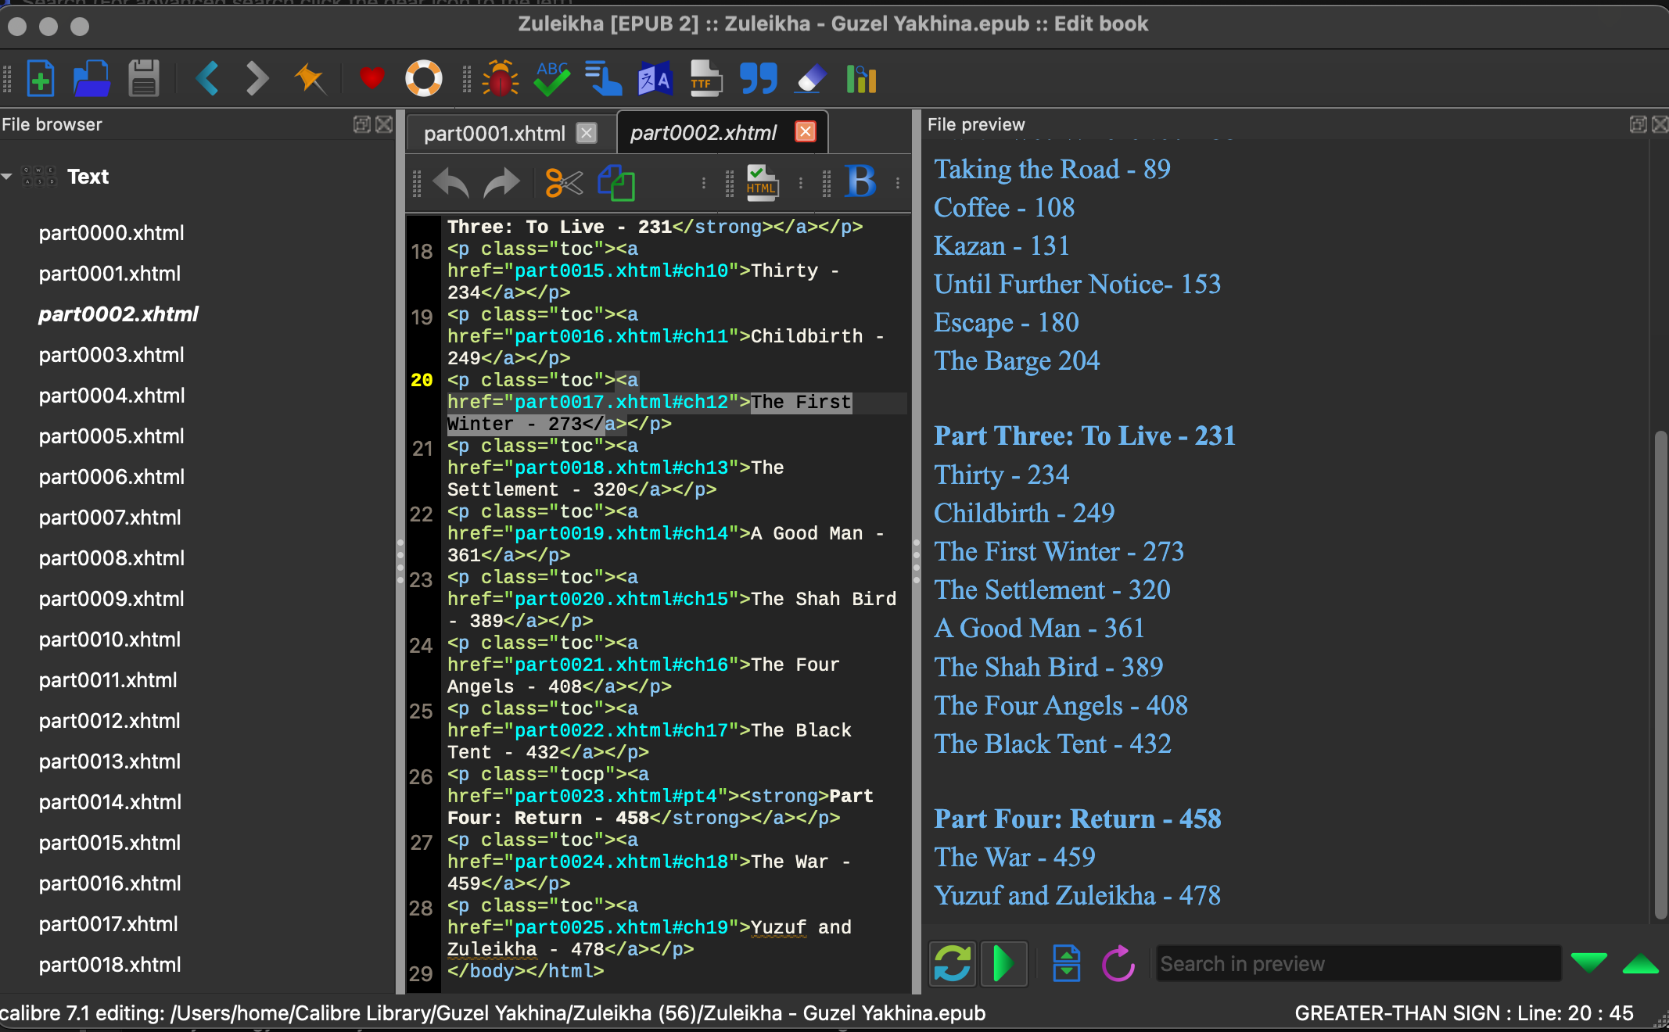Open The Settlement - 320 preview link
Screen dimensions: 1669x1032
tap(1052, 590)
